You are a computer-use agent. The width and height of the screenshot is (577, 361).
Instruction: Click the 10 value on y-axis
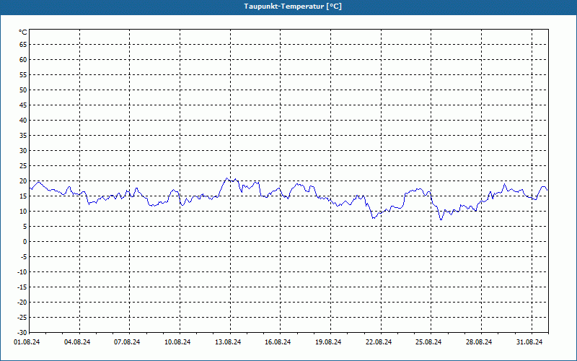point(23,212)
